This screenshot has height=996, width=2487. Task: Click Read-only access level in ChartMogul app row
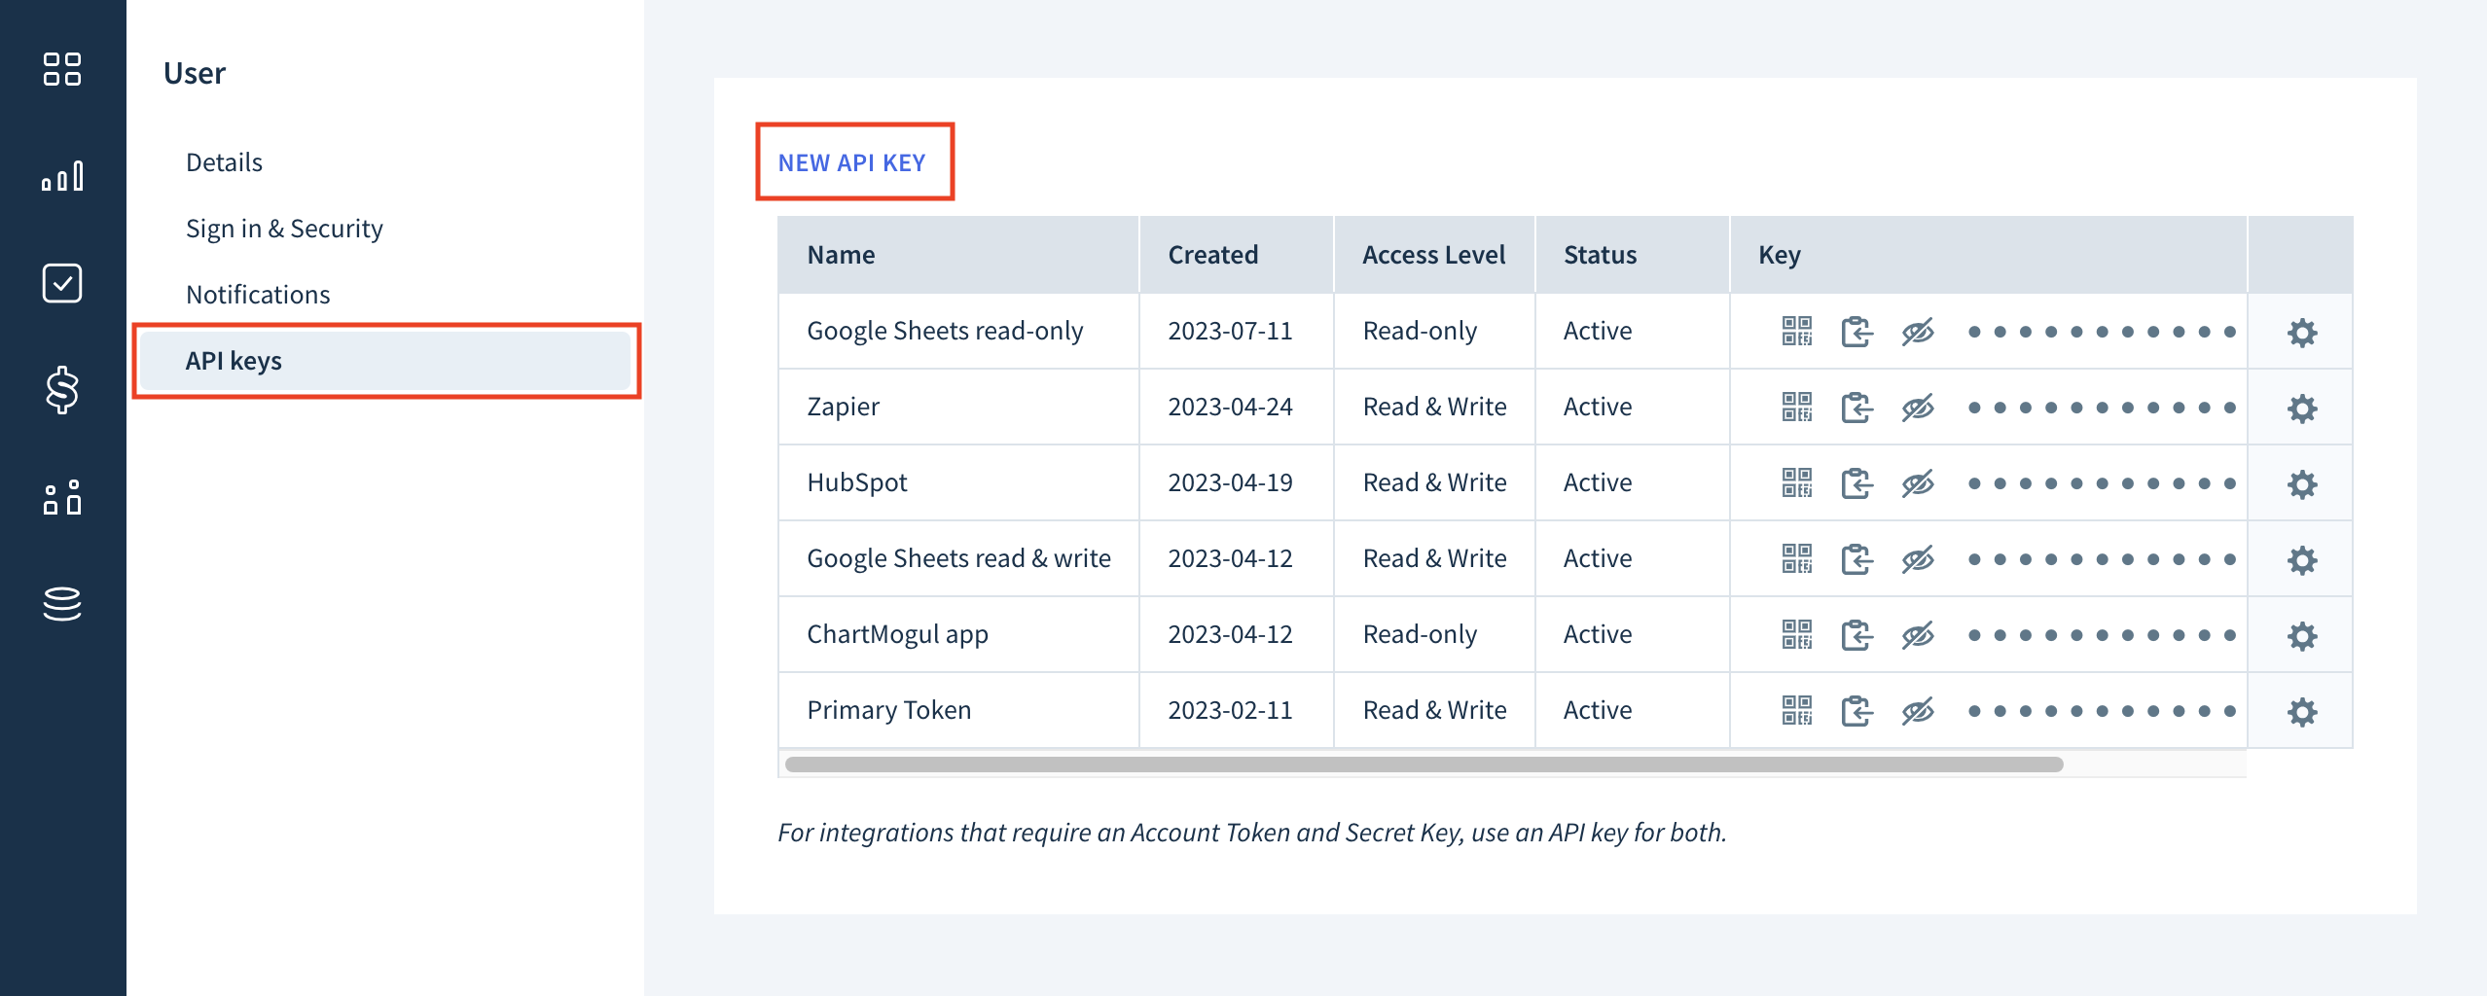tap(1420, 634)
